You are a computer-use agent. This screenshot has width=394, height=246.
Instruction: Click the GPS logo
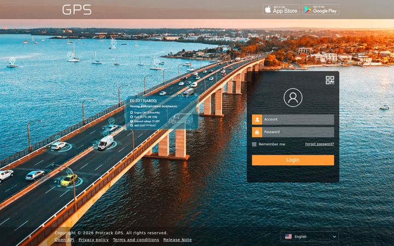click(77, 10)
